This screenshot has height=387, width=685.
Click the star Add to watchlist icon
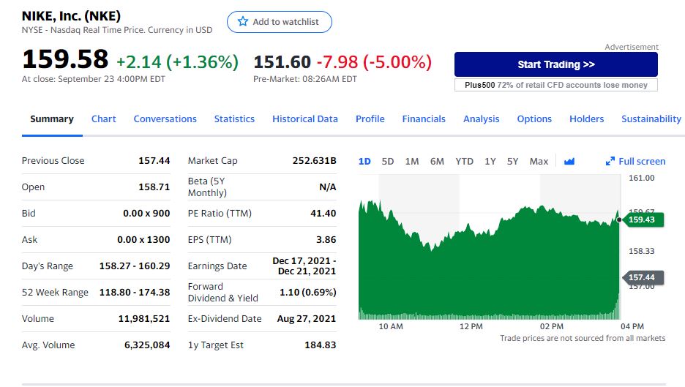244,22
